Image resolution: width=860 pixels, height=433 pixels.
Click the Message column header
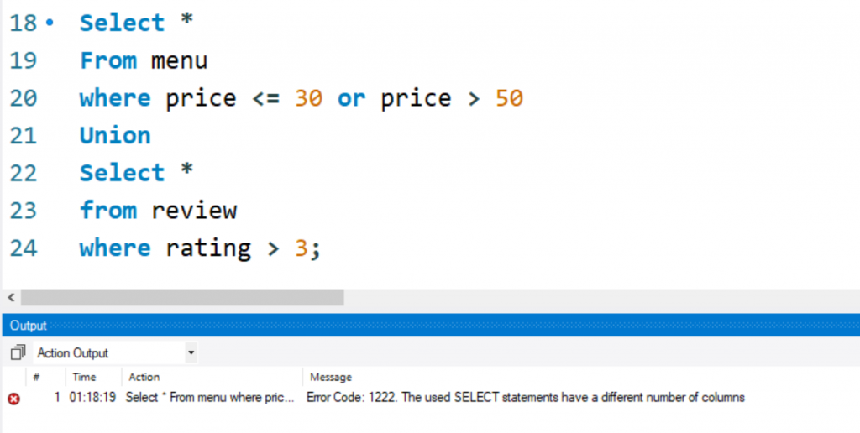[x=331, y=377]
